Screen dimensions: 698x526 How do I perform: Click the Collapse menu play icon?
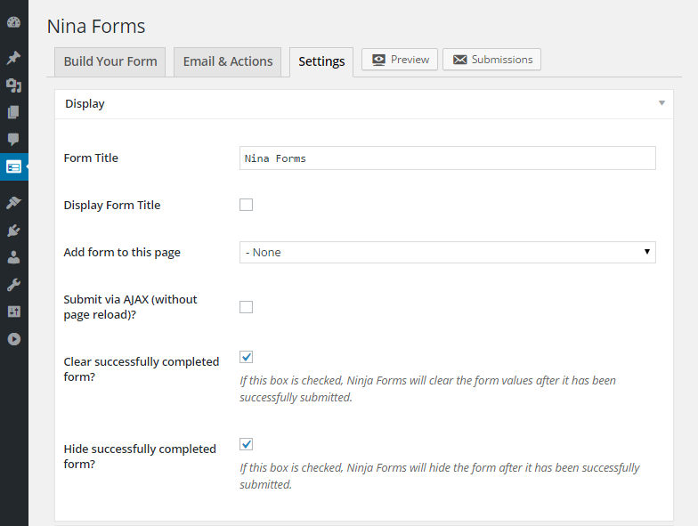[x=14, y=339]
